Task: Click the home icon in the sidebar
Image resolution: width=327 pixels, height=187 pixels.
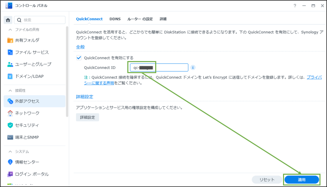Action: pyautogui.click(x=8, y=20)
